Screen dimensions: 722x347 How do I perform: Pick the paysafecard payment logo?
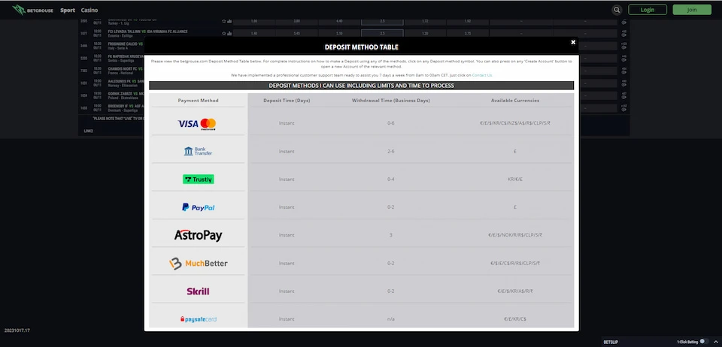[198, 319]
